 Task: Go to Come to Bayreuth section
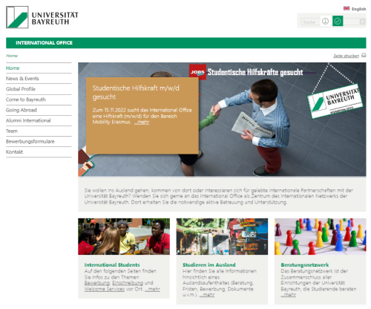[26, 100]
